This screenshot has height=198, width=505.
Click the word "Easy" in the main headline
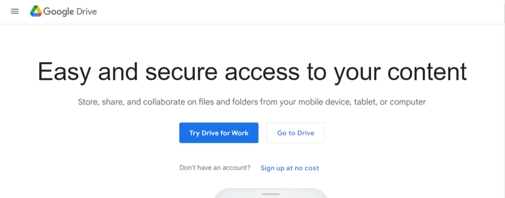click(x=64, y=72)
